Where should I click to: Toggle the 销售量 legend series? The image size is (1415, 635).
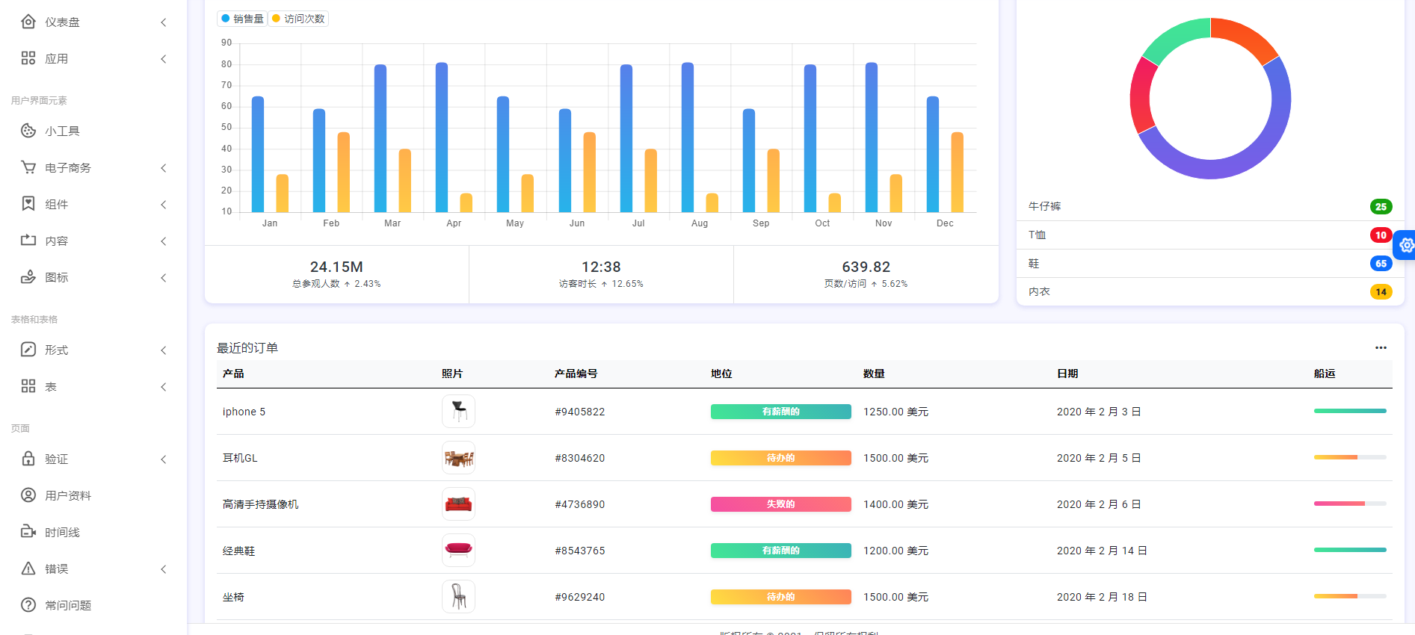[x=242, y=19]
